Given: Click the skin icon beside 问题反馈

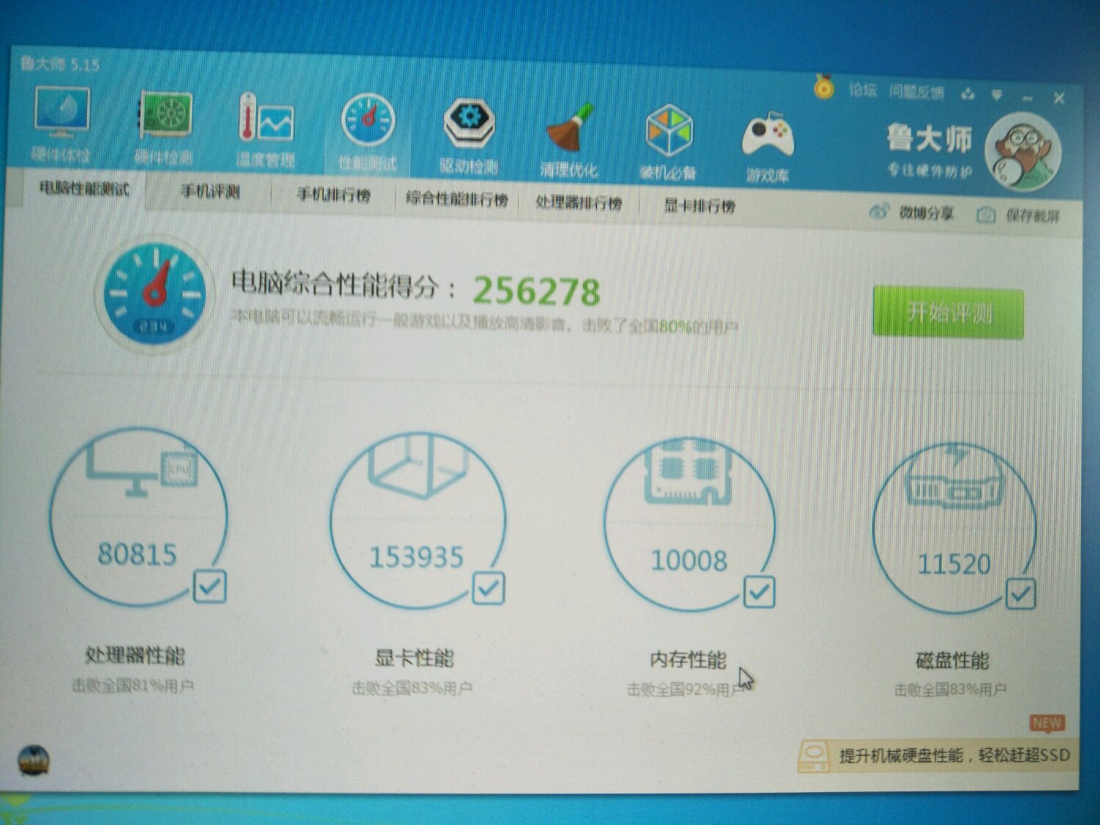Looking at the screenshot, I should (x=969, y=93).
